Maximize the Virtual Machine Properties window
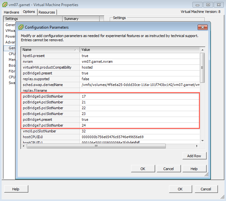 [208, 5]
